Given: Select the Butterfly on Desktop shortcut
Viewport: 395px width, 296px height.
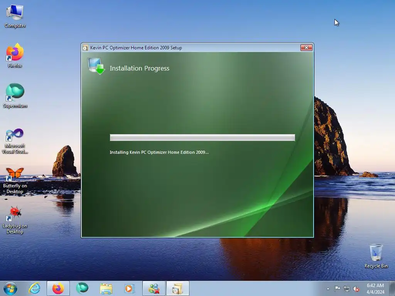Looking at the screenshot, I should (15, 181).
